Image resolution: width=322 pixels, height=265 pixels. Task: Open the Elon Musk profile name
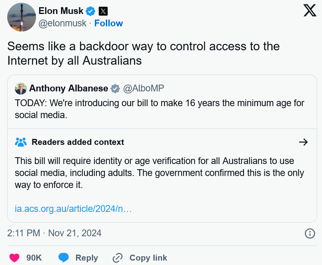pos(61,11)
